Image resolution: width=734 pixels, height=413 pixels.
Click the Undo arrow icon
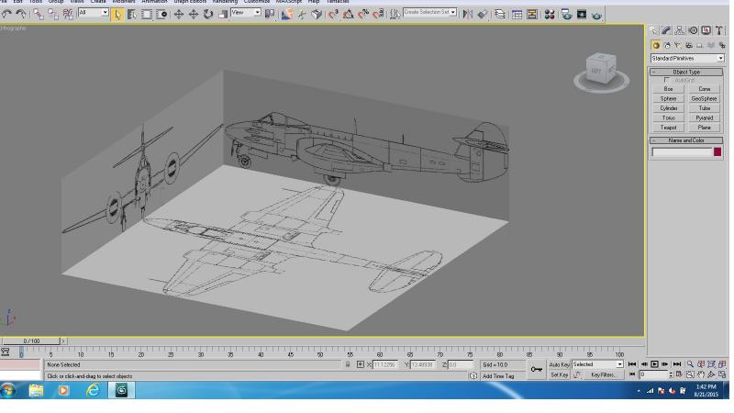[6, 15]
